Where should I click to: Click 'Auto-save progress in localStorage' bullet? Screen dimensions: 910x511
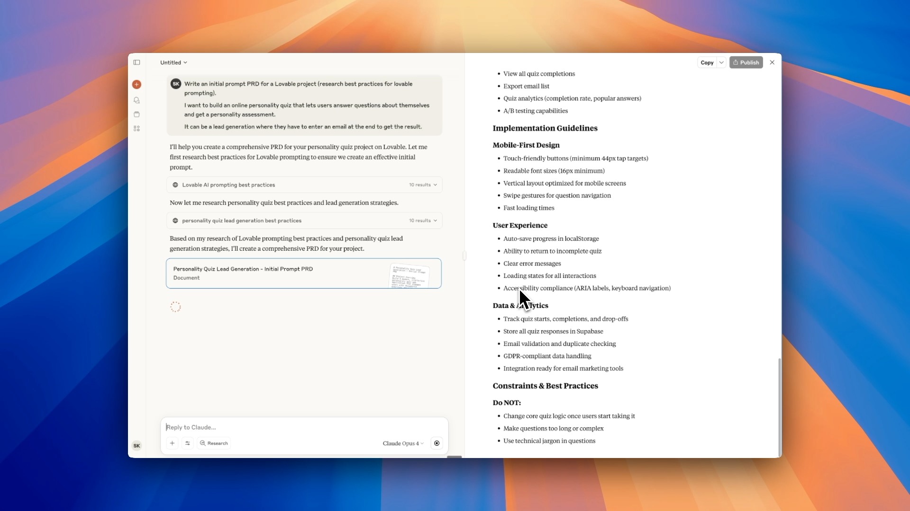click(x=551, y=238)
